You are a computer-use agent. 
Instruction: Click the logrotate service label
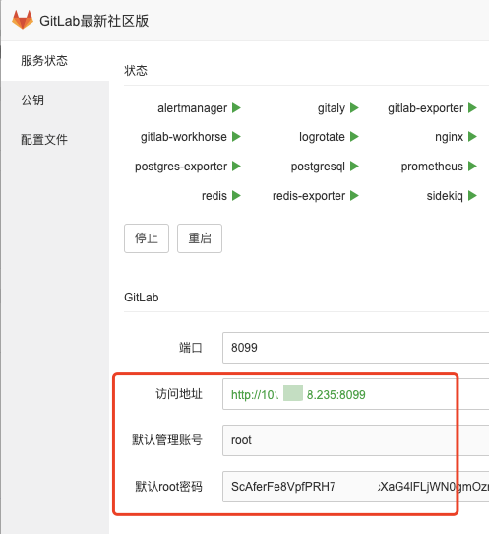[322, 137]
